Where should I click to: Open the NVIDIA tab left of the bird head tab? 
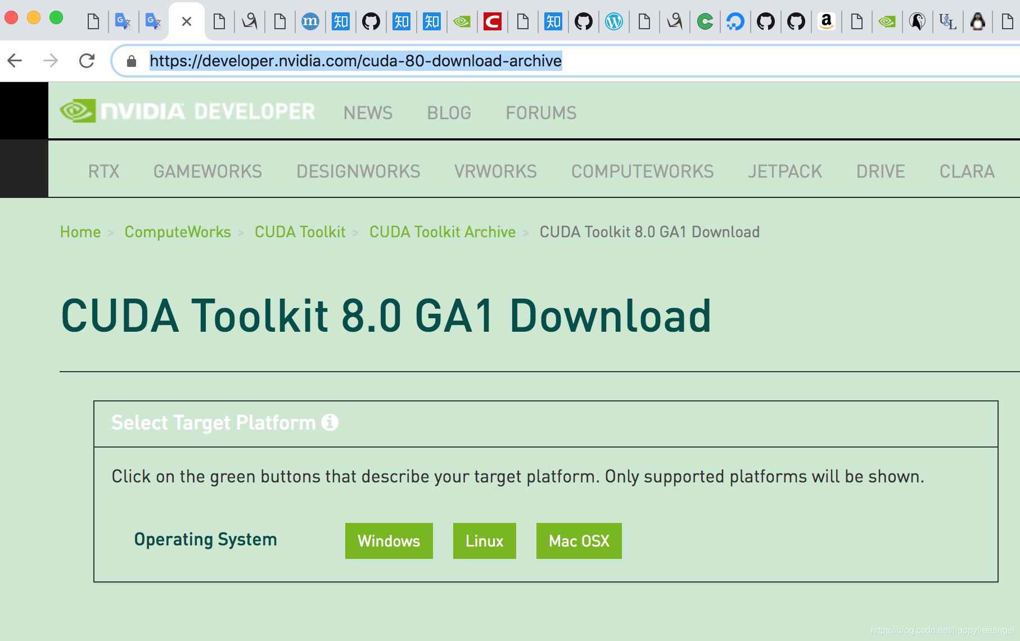pyautogui.click(x=887, y=22)
